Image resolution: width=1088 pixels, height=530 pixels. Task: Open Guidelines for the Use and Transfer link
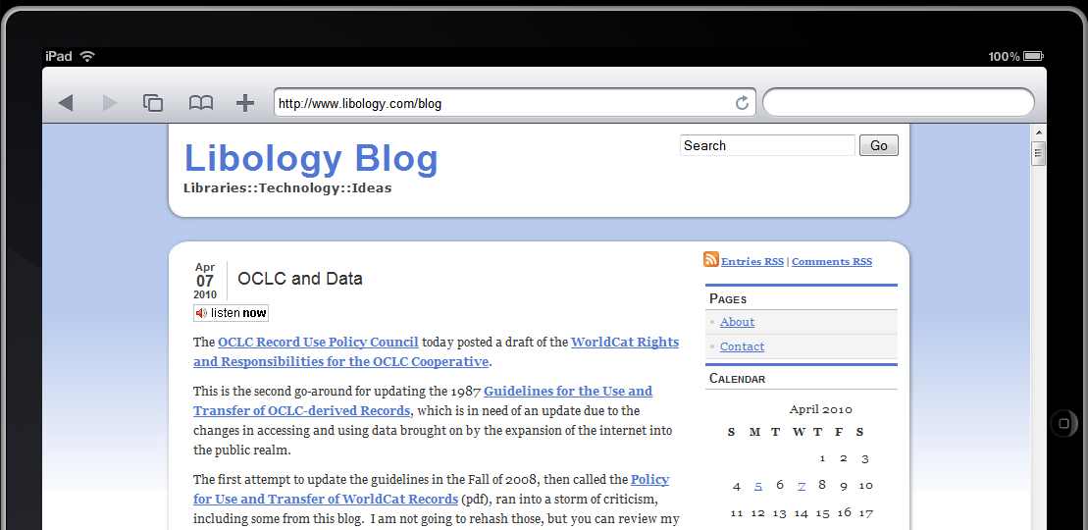[423, 400]
